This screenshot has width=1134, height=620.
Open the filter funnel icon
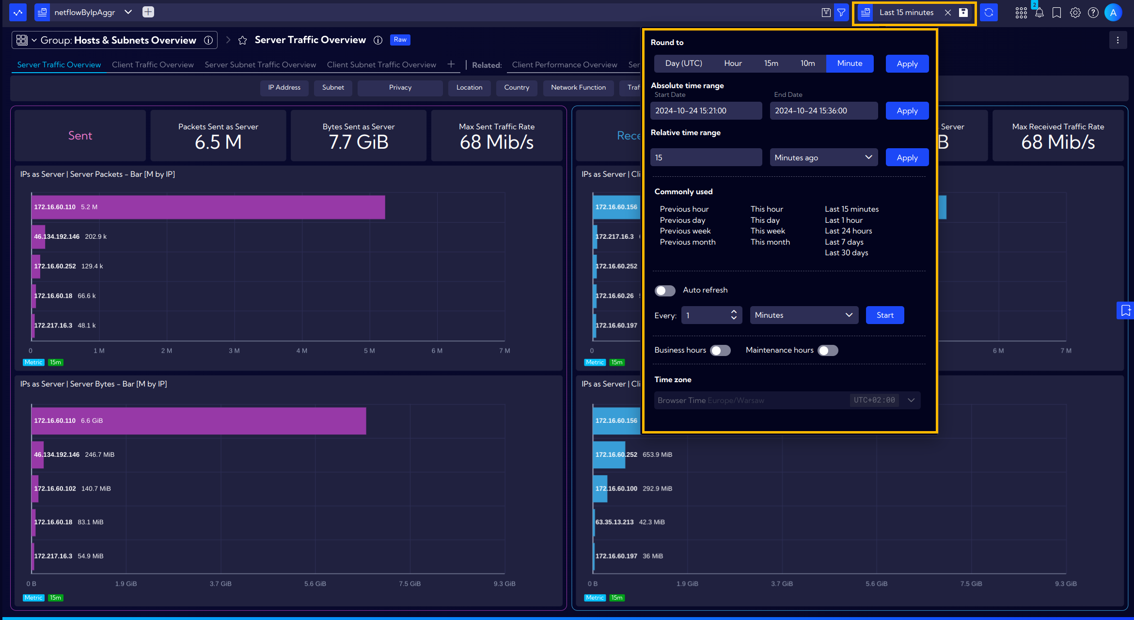(841, 13)
